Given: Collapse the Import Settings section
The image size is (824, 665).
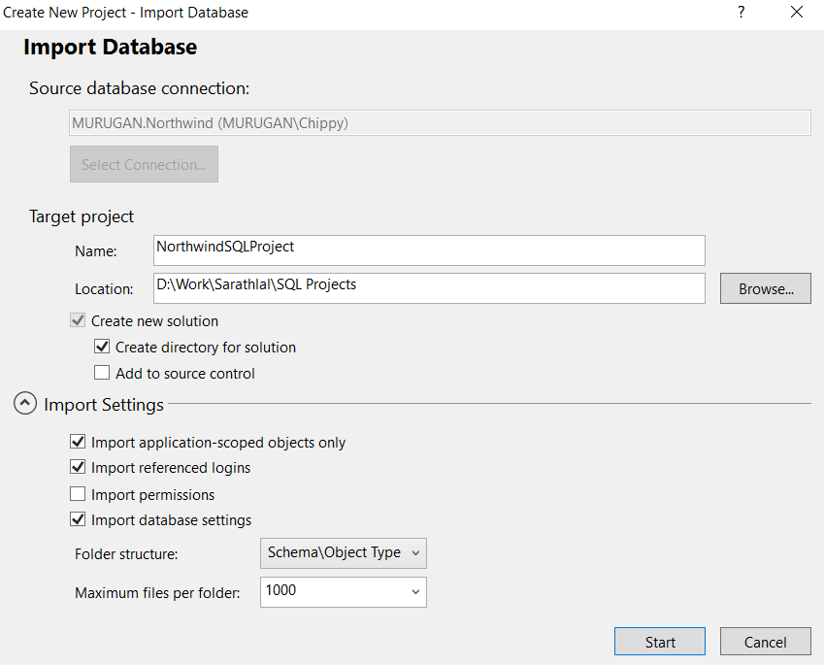Looking at the screenshot, I should point(26,404).
